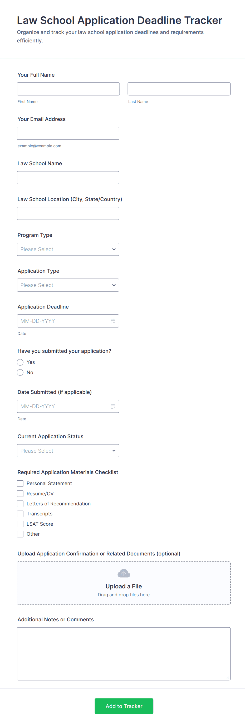
Task: Check the Personal Statement checkbox
Action: pos(20,483)
